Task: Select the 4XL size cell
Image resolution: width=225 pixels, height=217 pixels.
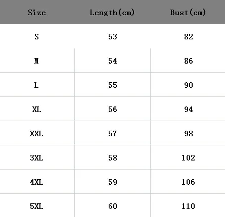Action: 36,182
